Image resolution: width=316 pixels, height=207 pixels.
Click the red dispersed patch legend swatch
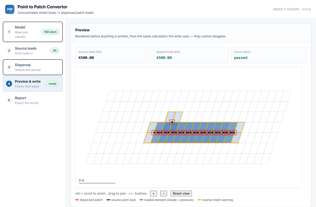tap(77, 200)
